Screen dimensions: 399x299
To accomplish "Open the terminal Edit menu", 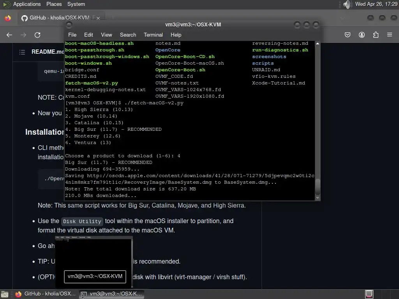I will tap(88, 35).
